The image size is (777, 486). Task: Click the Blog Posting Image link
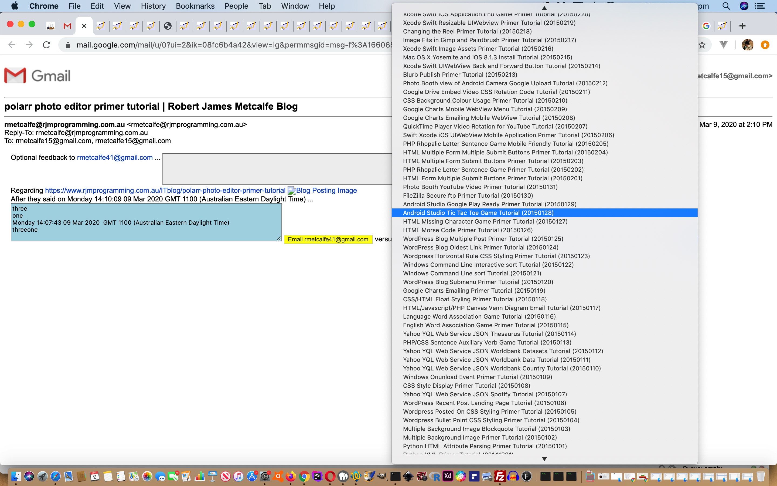pyautogui.click(x=322, y=190)
